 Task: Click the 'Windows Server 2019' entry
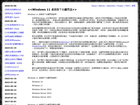[x=42, y=93]
